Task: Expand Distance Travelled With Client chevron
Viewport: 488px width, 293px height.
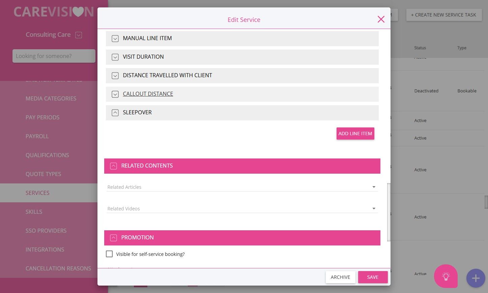Action: 115,76
